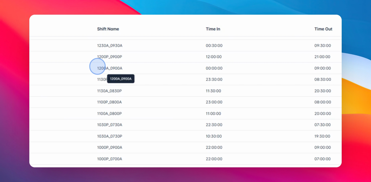Select the 1130A_0830P shift name
This screenshot has width=371, height=182.
point(109,91)
